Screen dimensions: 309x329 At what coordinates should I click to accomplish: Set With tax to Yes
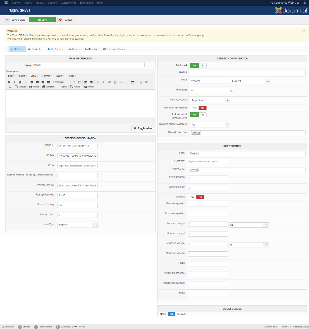click(192, 197)
